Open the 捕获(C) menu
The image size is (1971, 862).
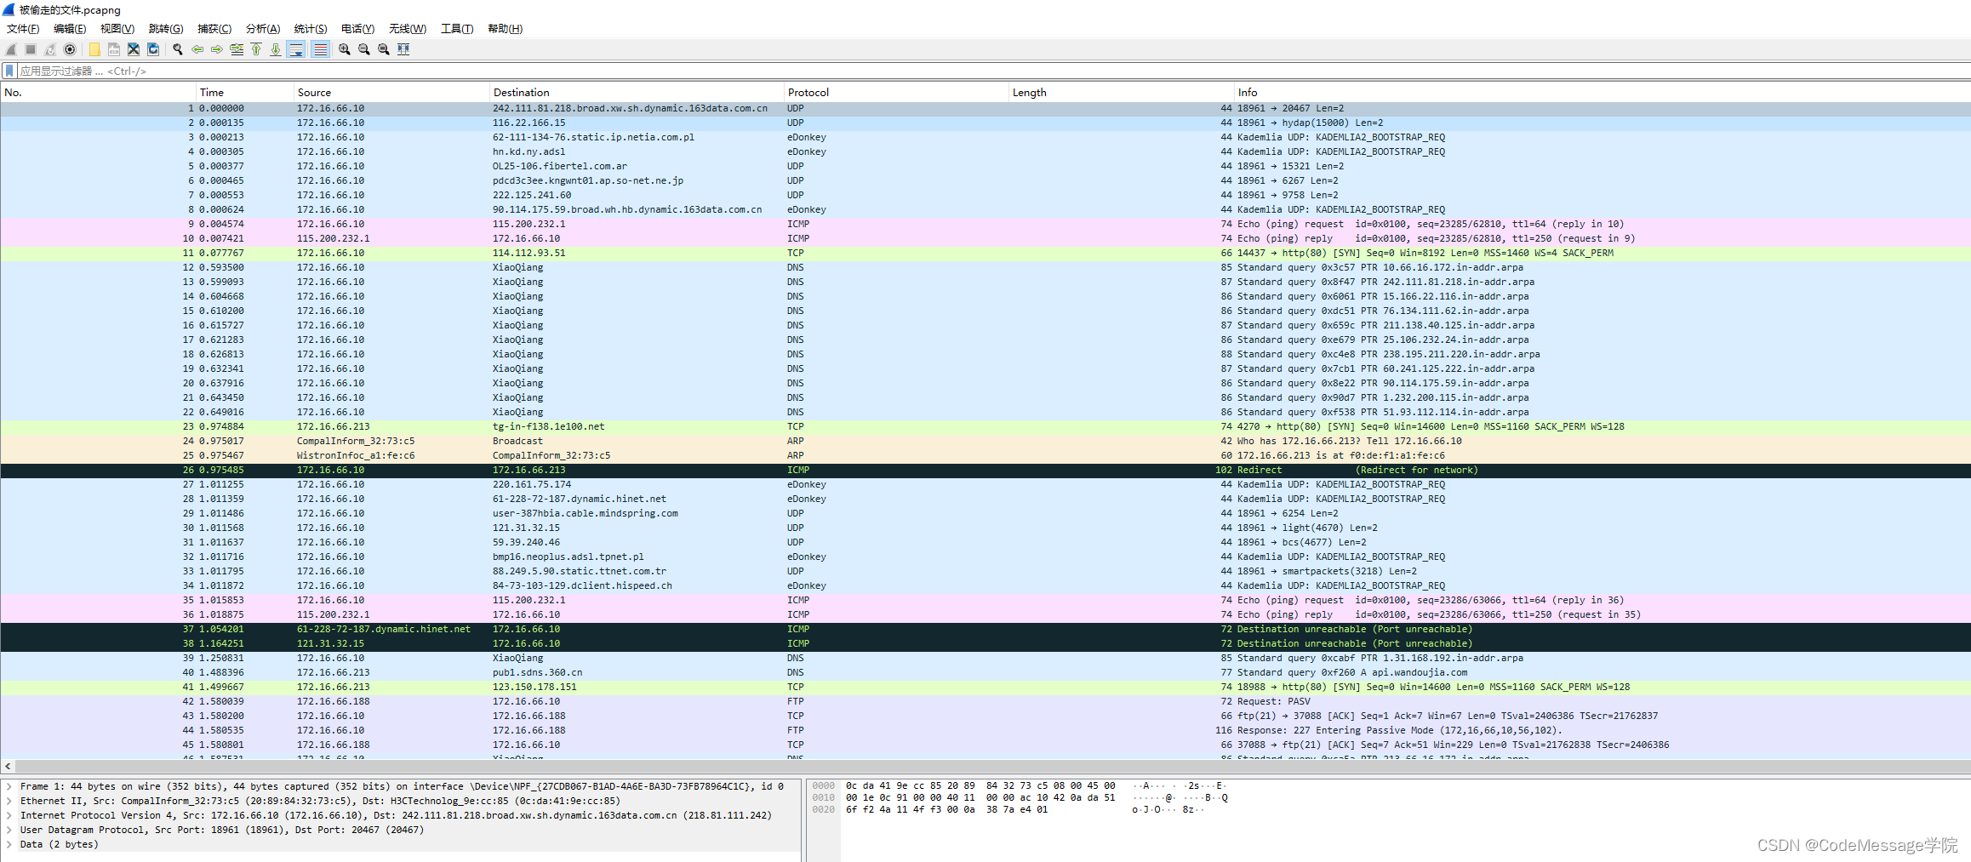point(214,29)
